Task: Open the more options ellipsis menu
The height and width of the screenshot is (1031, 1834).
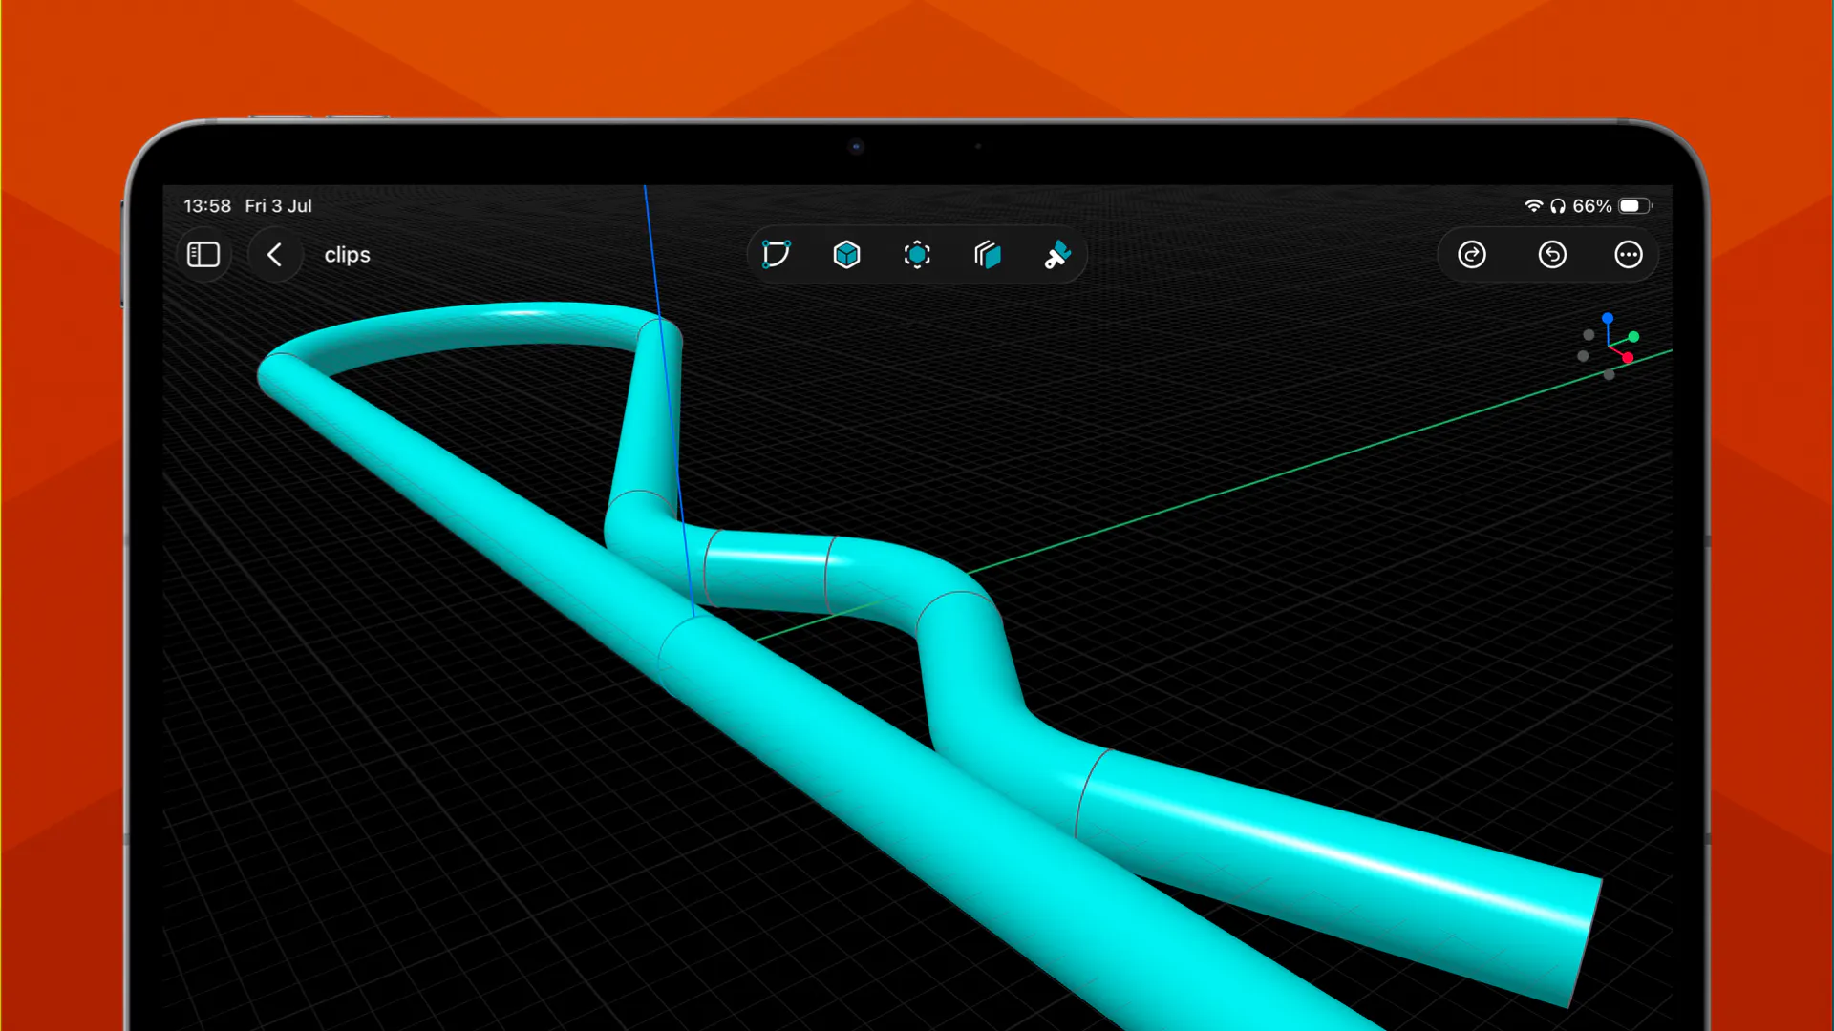Action: [x=1629, y=255]
